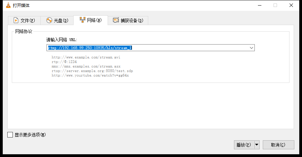Close the 打开媒体 dialog window
Viewport: 302px width, 157px height.
tap(291, 5)
